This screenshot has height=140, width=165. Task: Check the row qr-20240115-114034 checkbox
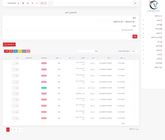coord(134,82)
